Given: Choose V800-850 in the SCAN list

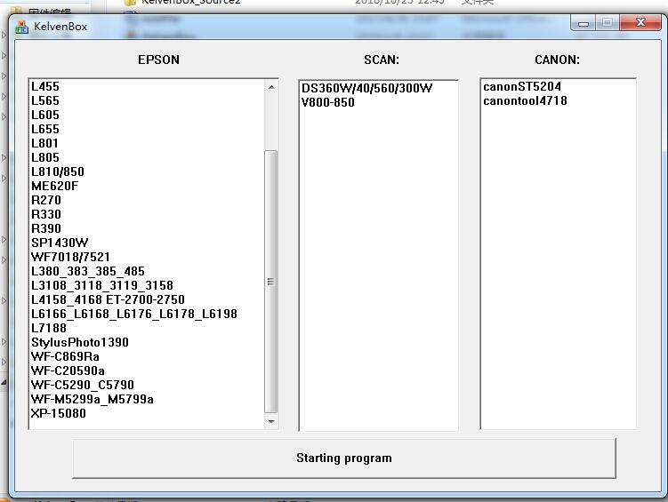Looking at the screenshot, I should (327, 102).
